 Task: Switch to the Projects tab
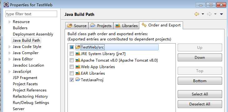point(101,26)
